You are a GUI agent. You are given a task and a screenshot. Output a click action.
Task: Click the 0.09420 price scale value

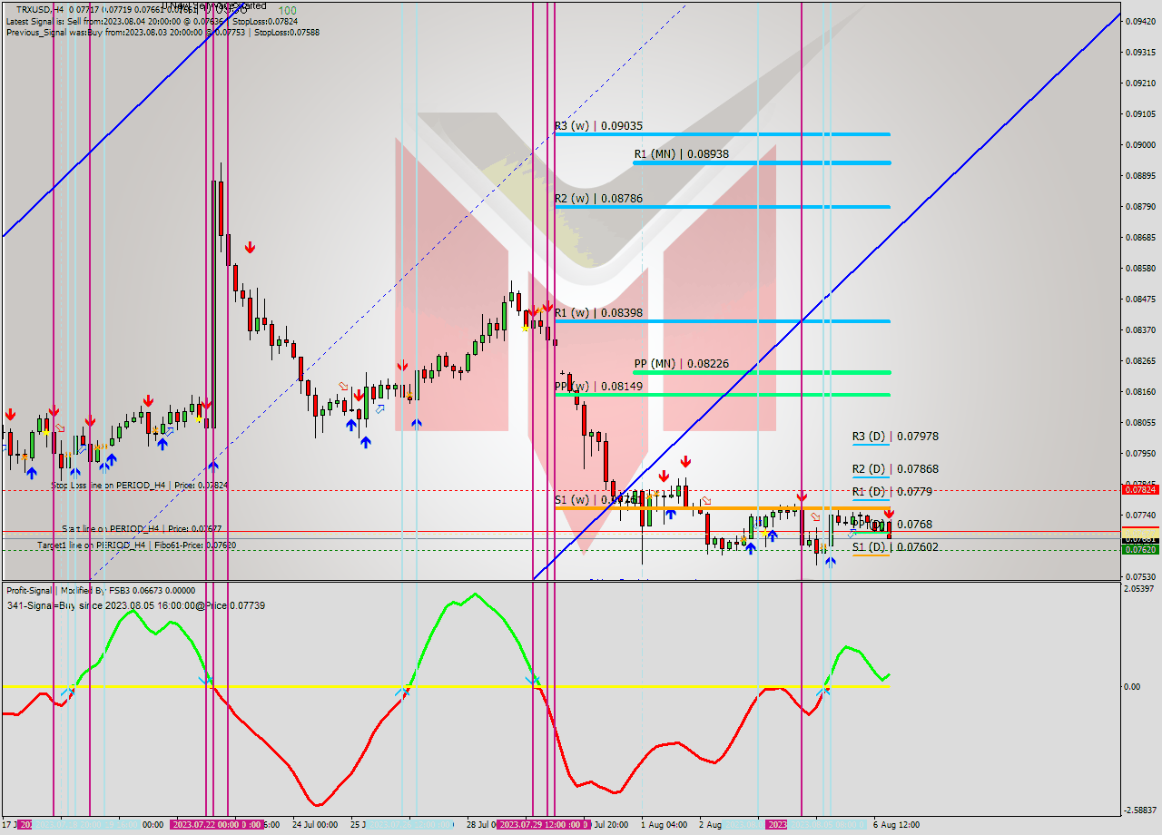click(1140, 21)
